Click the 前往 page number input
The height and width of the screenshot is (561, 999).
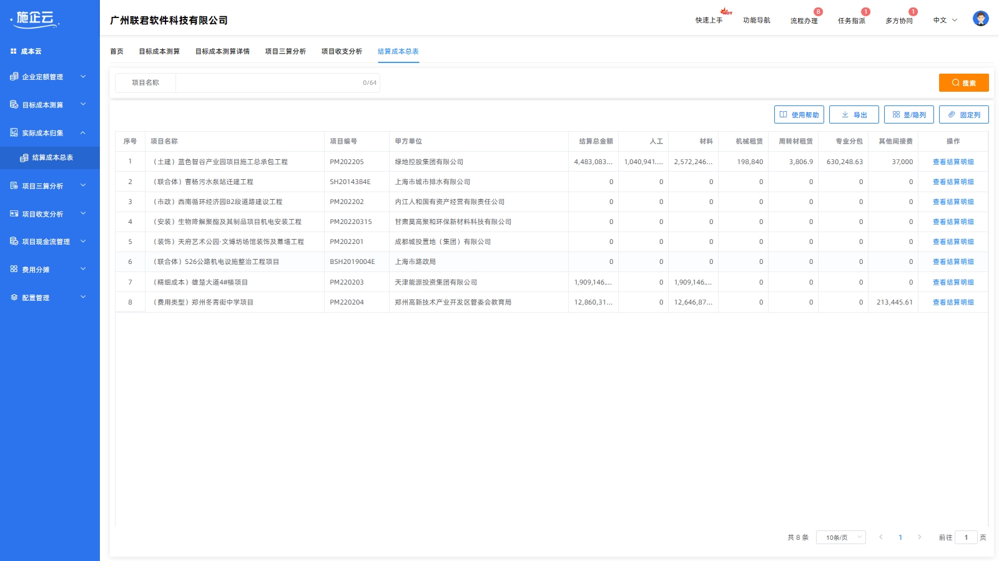tap(966, 537)
